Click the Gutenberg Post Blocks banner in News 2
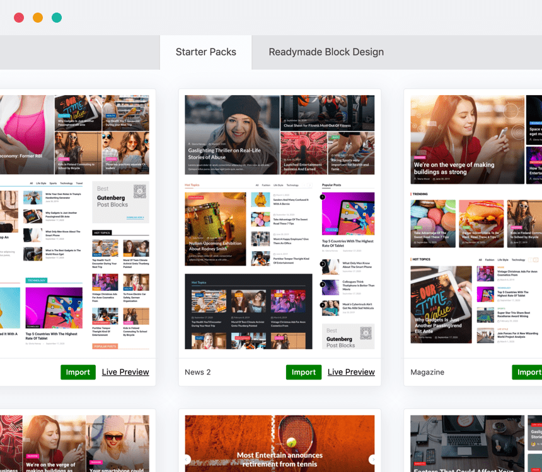The width and height of the screenshot is (542, 472). 348,337
